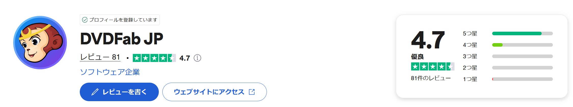Filter reviews by 5つ星 label
Viewport: 573px width, 107px height.
click(470, 33)
